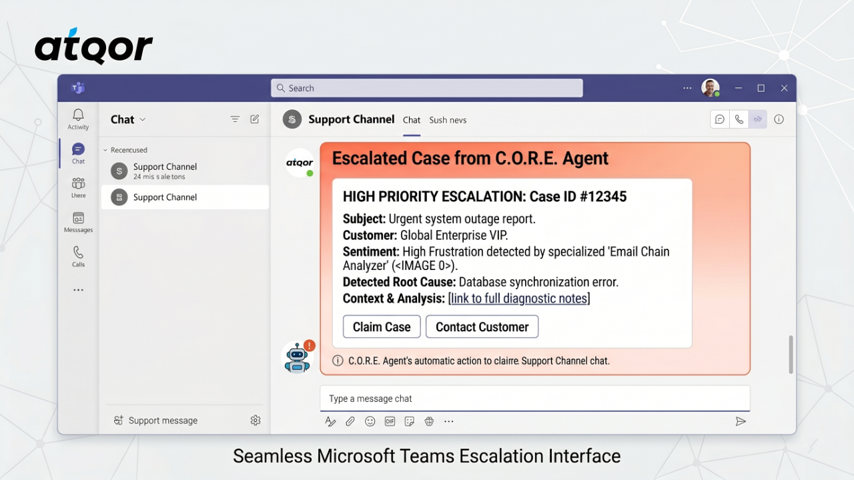Select the Chat icon in sidebar
The width and height of the screenshot is (854, 480).
coord(78,153)
